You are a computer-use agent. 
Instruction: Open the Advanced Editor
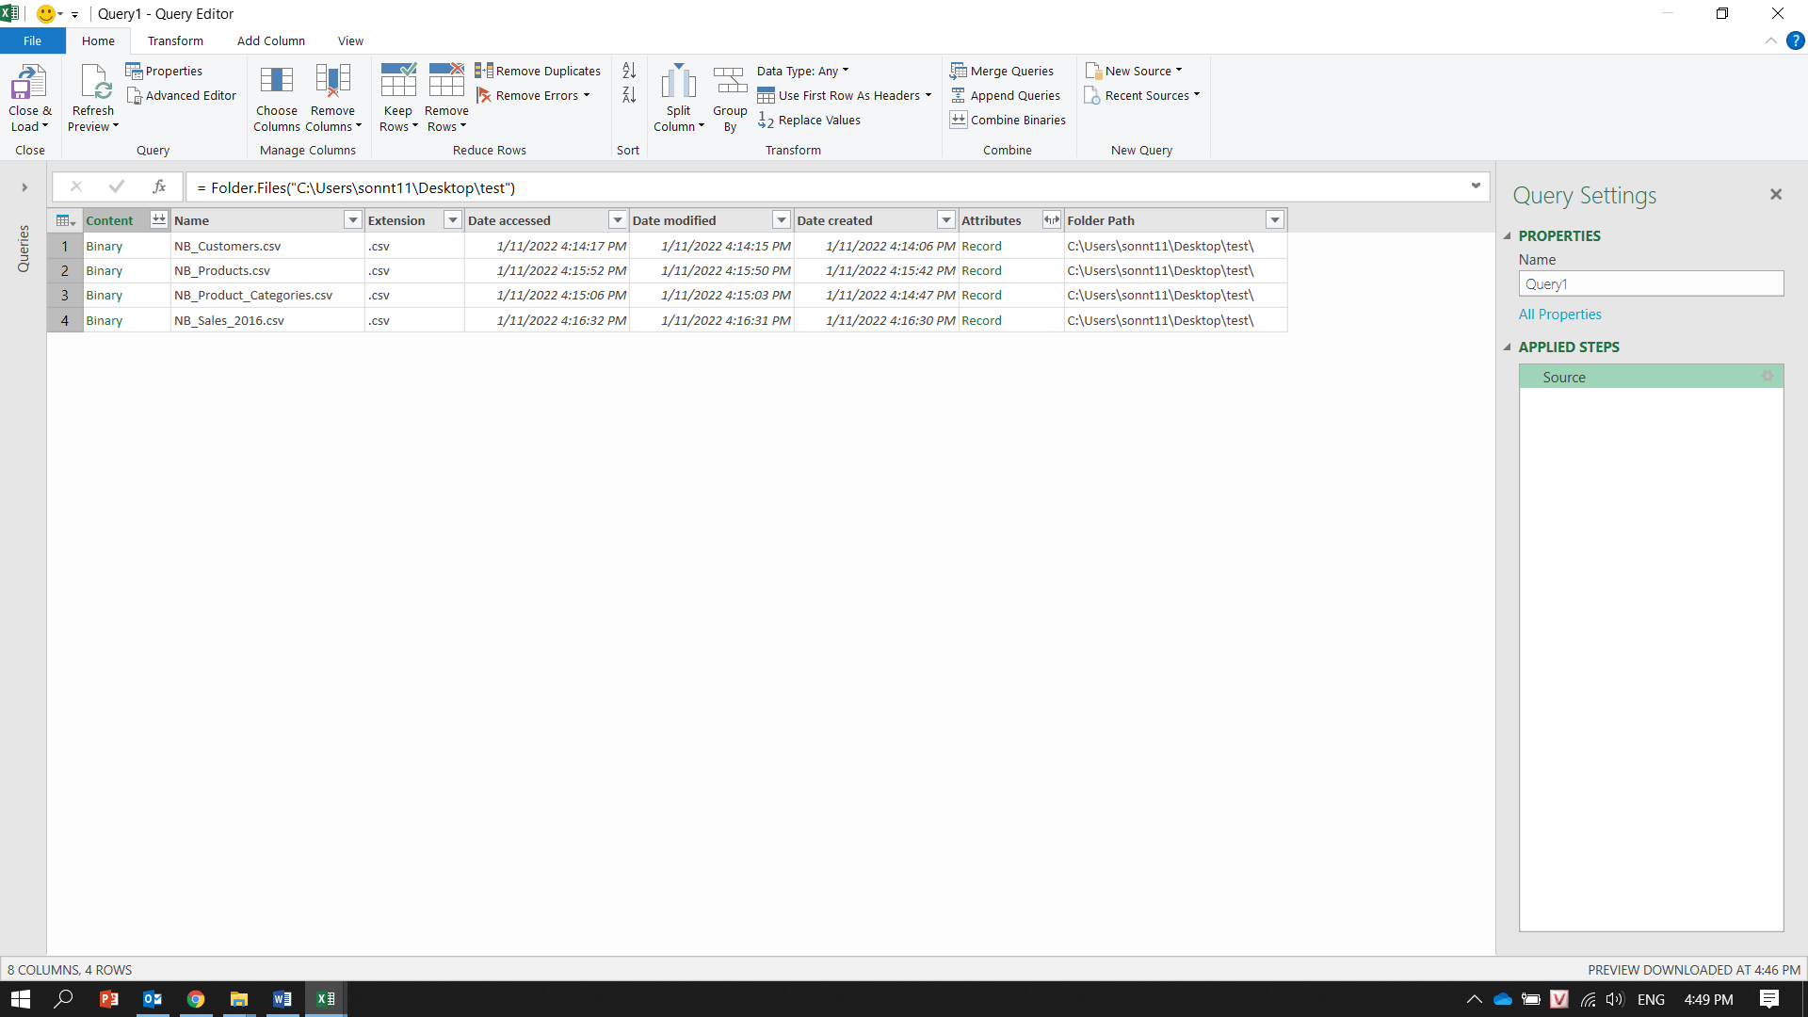click(x=182, y=96)
